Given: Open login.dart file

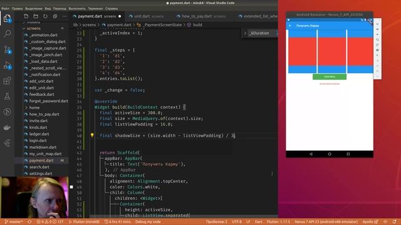Looking at the screenshot, I should (x=38, y=141).
